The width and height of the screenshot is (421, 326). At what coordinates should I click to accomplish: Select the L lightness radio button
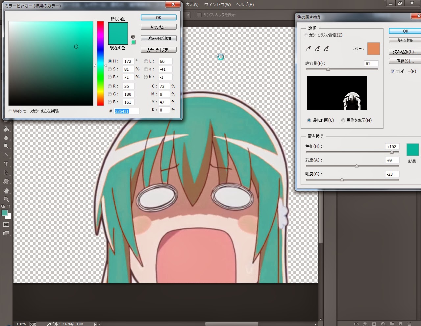(146, 61)
